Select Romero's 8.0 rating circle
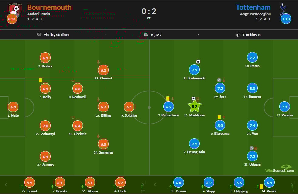 tap(252, 89)
